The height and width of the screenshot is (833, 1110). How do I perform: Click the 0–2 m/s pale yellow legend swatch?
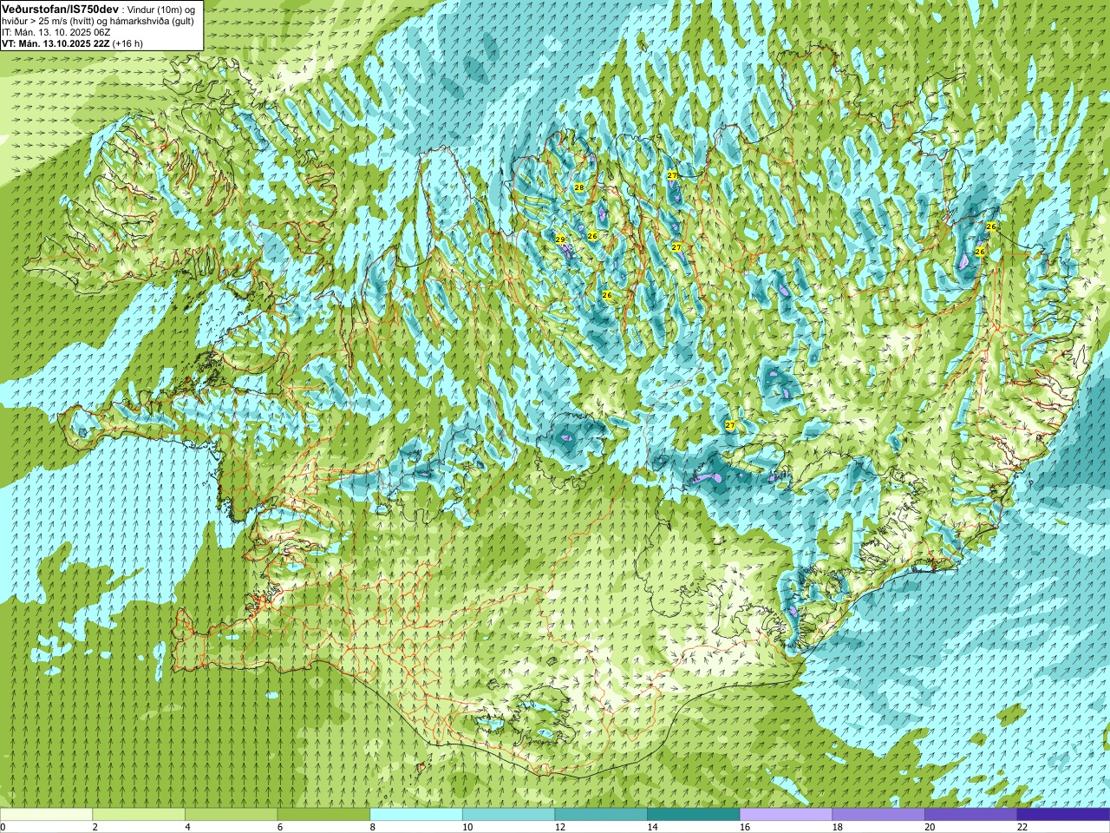tap(46, 815)
